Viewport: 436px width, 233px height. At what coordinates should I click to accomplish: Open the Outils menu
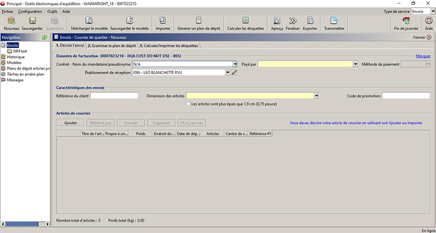click(x=52, y=11)
